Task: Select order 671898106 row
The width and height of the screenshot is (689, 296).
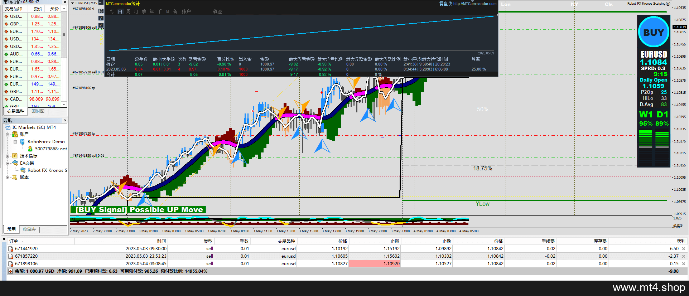Action: point(347,264)
